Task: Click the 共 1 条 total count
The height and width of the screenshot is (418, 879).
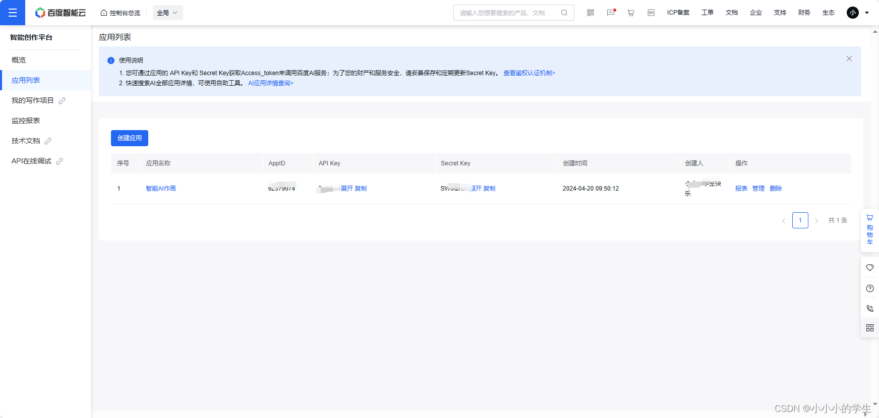Action: tap(838, 220)
